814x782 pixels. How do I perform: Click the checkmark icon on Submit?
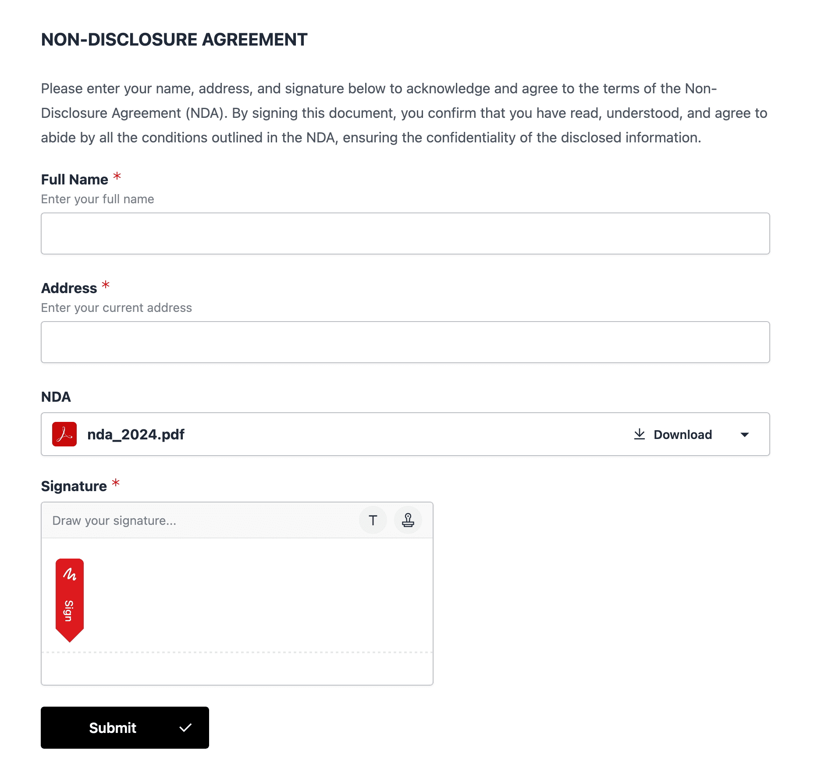pos(185,728)
